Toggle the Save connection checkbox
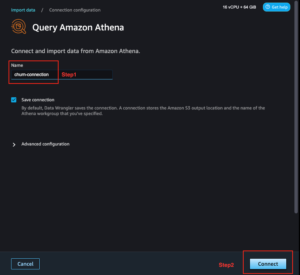Image resolution: width=300 pixels, height=275 pixels. click(x=14, y=100)
